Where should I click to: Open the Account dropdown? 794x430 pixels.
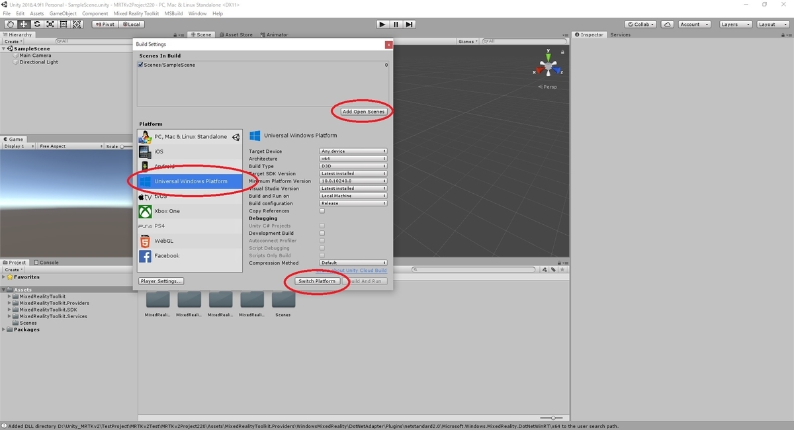click(694, 24)
